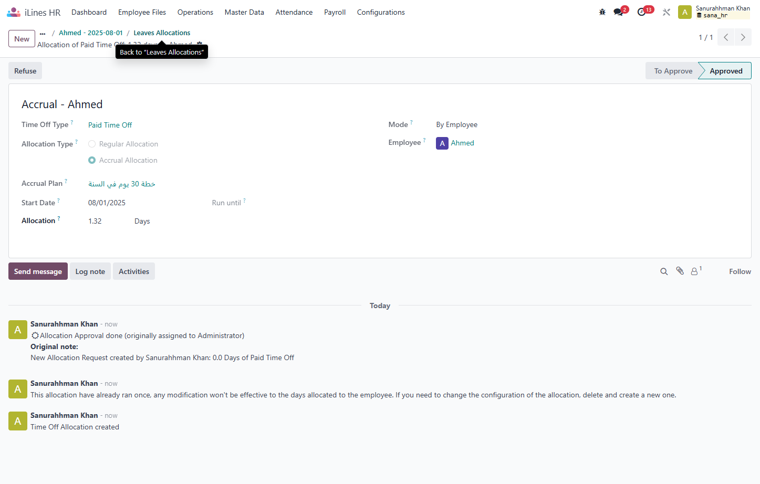Go back to Leaves Allocations breadcrumb

tap(162, 33)
